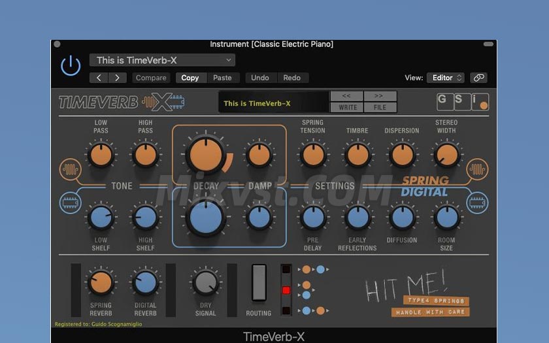Click the Undo button

(260, 78)
